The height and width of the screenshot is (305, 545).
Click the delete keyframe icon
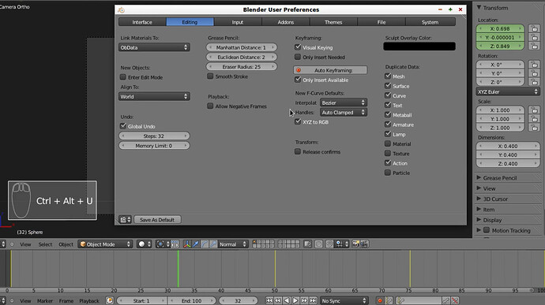click(x=455, y=300)
